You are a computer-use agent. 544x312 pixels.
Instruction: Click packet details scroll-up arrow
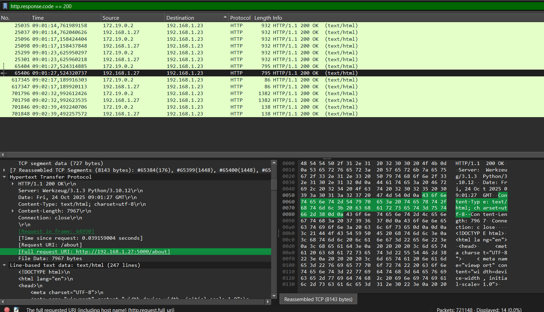[x=274, y=163]
